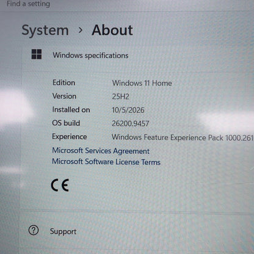
Task: Click the 'Installed on' label
Action: (71, 110)
